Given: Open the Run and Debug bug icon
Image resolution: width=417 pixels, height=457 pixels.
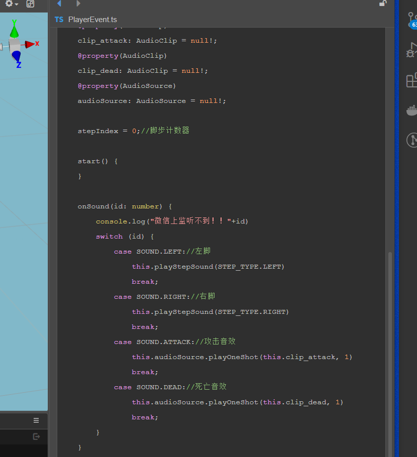Looking at the screenshot, I should 411,50.
